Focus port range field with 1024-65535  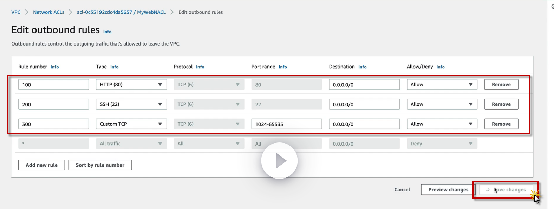click(286, 124)
